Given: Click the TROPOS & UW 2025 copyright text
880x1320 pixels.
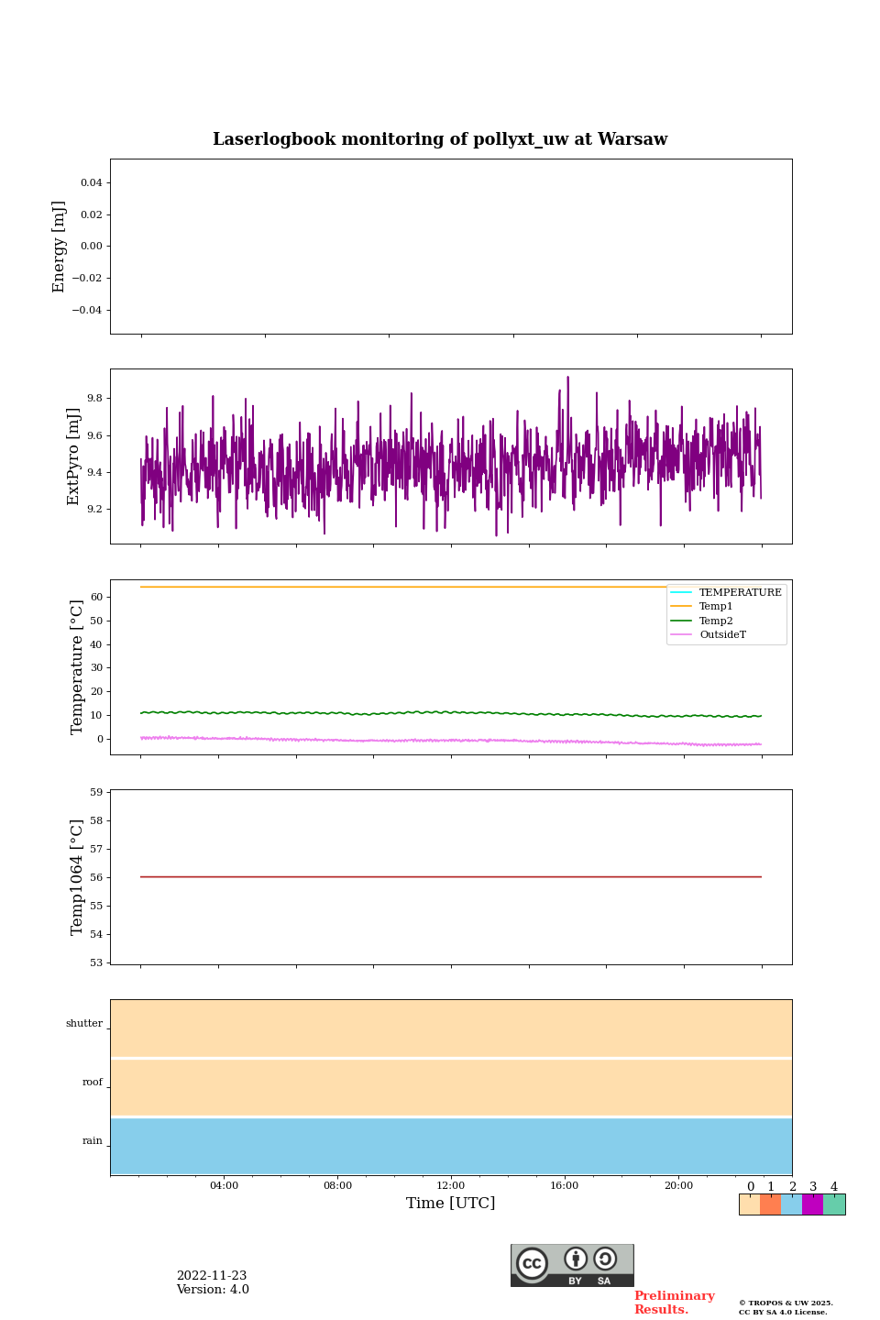Looking at the screenshot, I should 786,1303.
